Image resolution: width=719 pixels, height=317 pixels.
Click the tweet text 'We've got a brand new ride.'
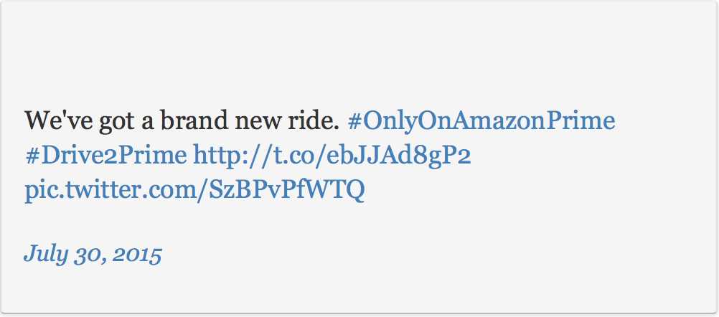[x=182, y=120]
